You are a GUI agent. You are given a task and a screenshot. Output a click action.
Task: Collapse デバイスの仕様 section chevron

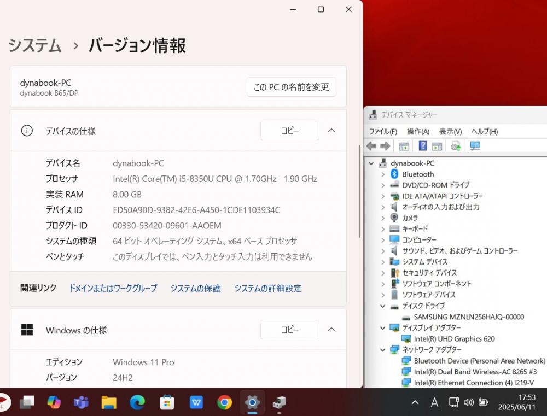[x=331, y=131]
